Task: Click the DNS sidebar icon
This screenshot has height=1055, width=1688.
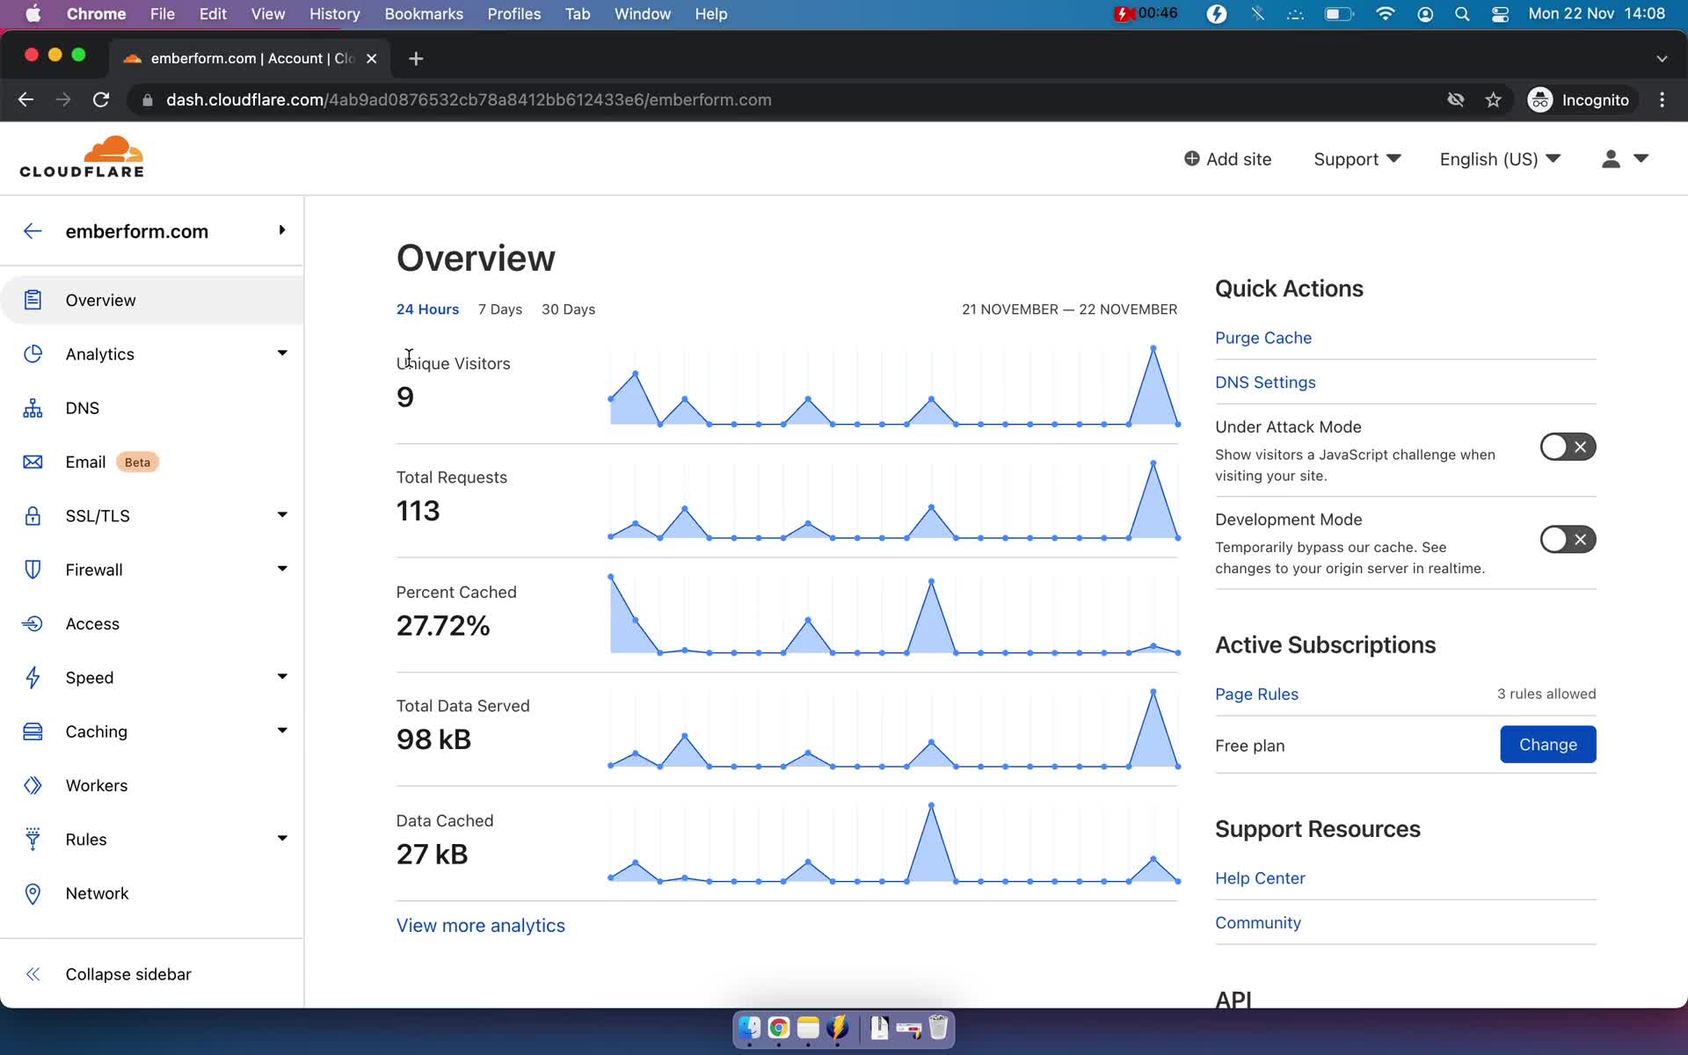Action: click(x=33, y=407)
